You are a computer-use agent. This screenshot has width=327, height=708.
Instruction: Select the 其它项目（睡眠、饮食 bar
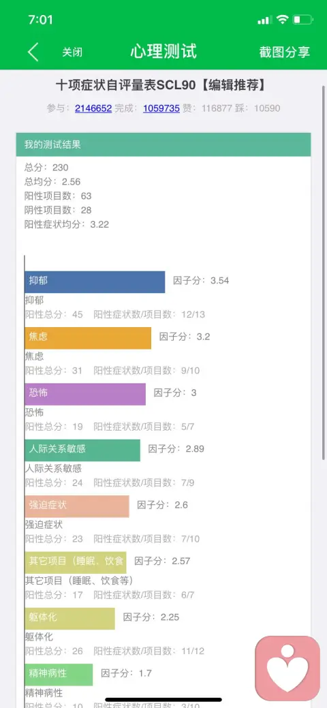tap(76, 562)
